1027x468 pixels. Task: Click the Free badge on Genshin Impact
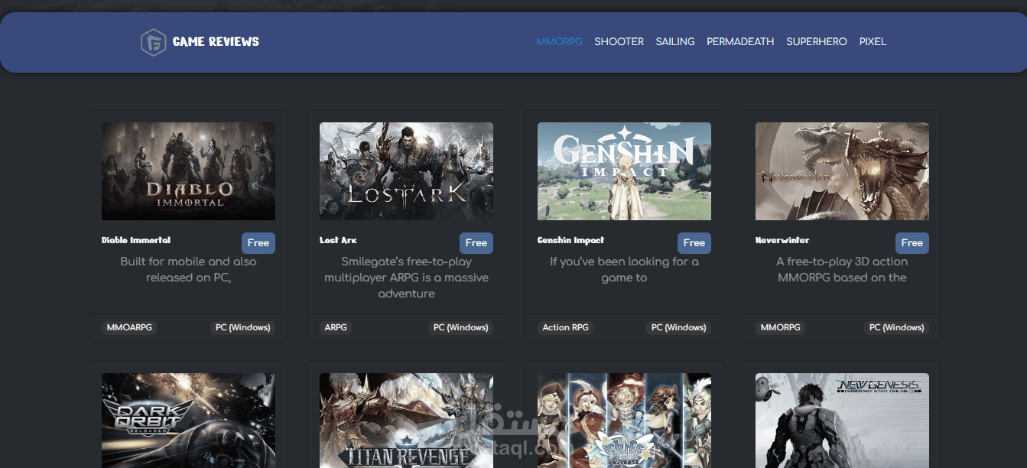point(694,243)
